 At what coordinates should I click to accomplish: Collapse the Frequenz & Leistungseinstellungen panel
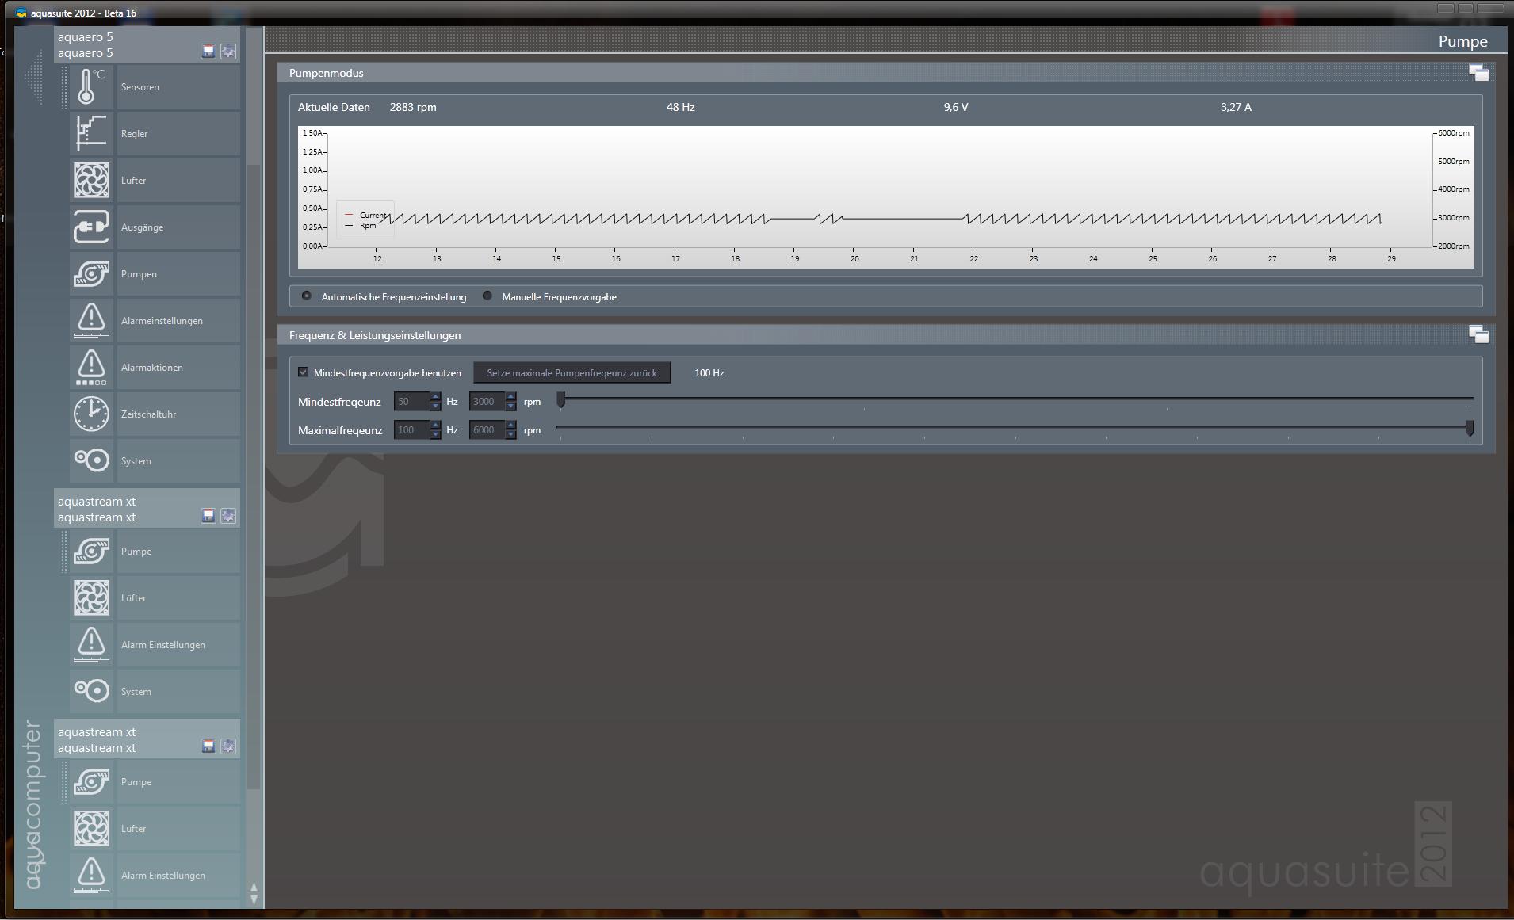pos(1478,335)
